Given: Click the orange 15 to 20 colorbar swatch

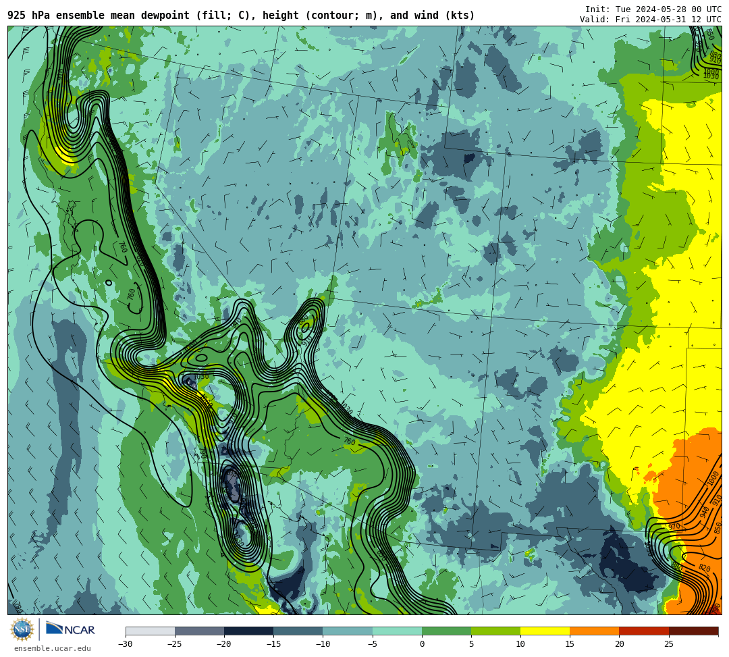Looking at the screenshot, I should coord(595,631).
